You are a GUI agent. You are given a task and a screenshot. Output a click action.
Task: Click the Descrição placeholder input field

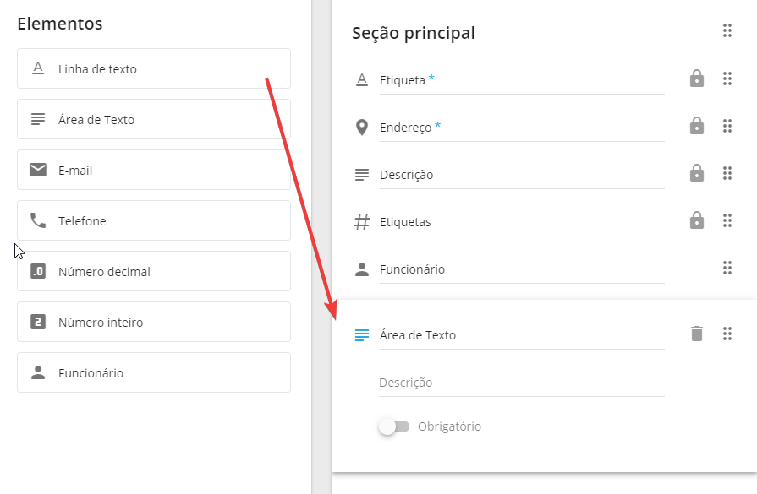pos(521,383)
